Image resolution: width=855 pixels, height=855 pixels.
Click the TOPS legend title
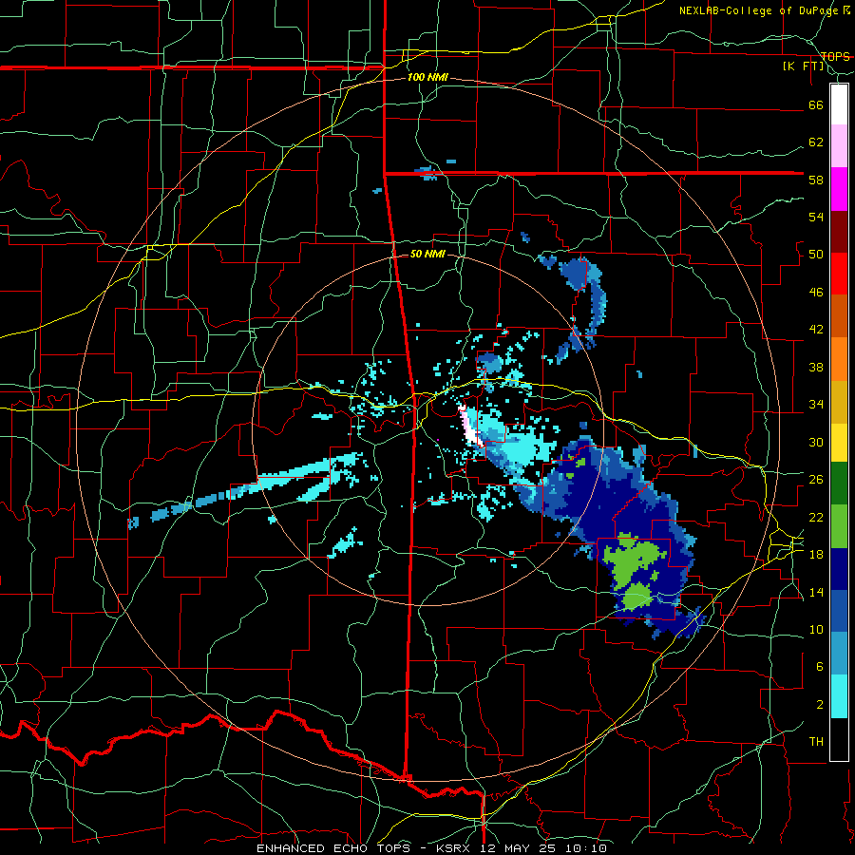click(x=835, y=56)
